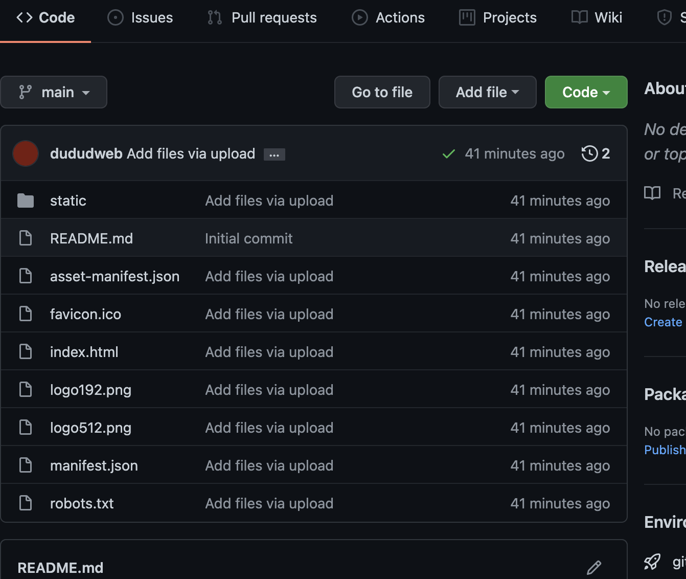Click the robots.txt file icon
The image size is (686, 579).
[x=26, y=503]
